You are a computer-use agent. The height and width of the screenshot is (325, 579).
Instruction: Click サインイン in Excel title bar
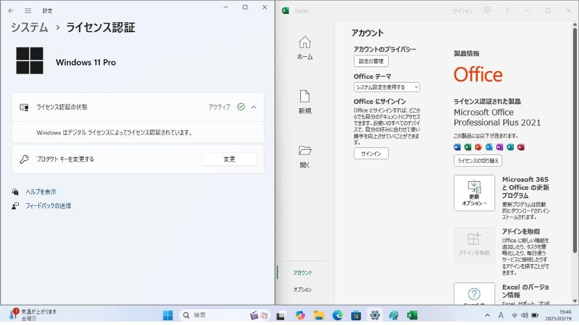[462, 11]
